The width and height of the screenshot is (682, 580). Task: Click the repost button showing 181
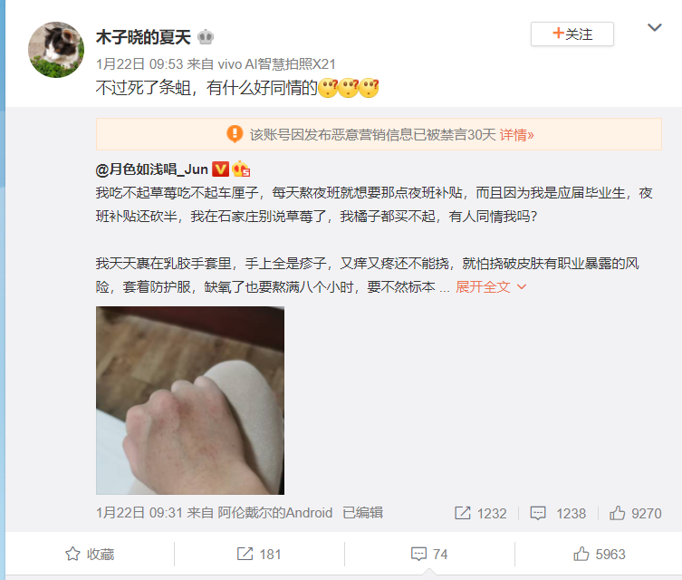click(x=259, y=555)
